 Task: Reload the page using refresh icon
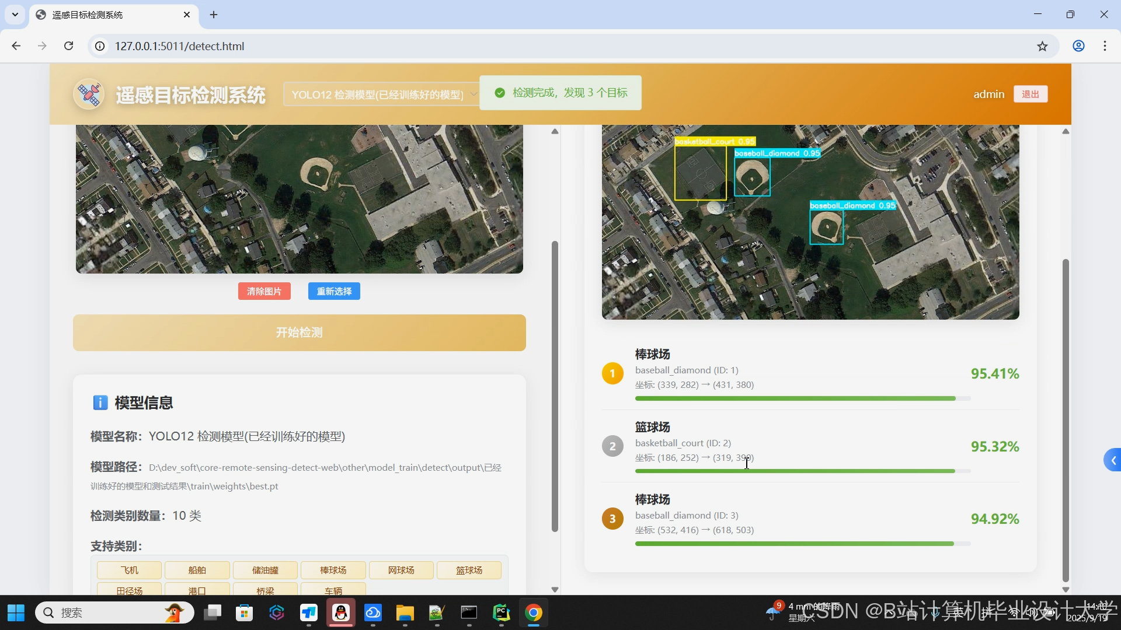click(69, 46)
